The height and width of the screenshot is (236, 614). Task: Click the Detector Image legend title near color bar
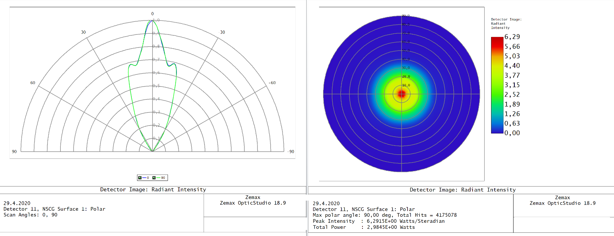tap(506, 24)
